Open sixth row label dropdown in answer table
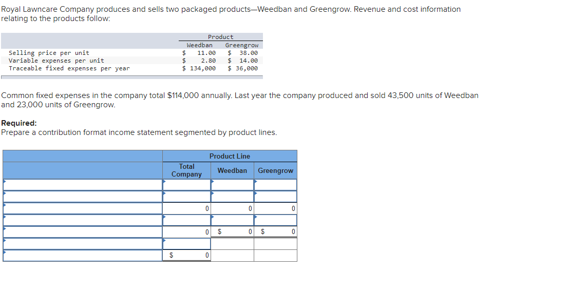The width and height of the screenshot is (586, 292). pyautogui.click(x=83, y=244)
